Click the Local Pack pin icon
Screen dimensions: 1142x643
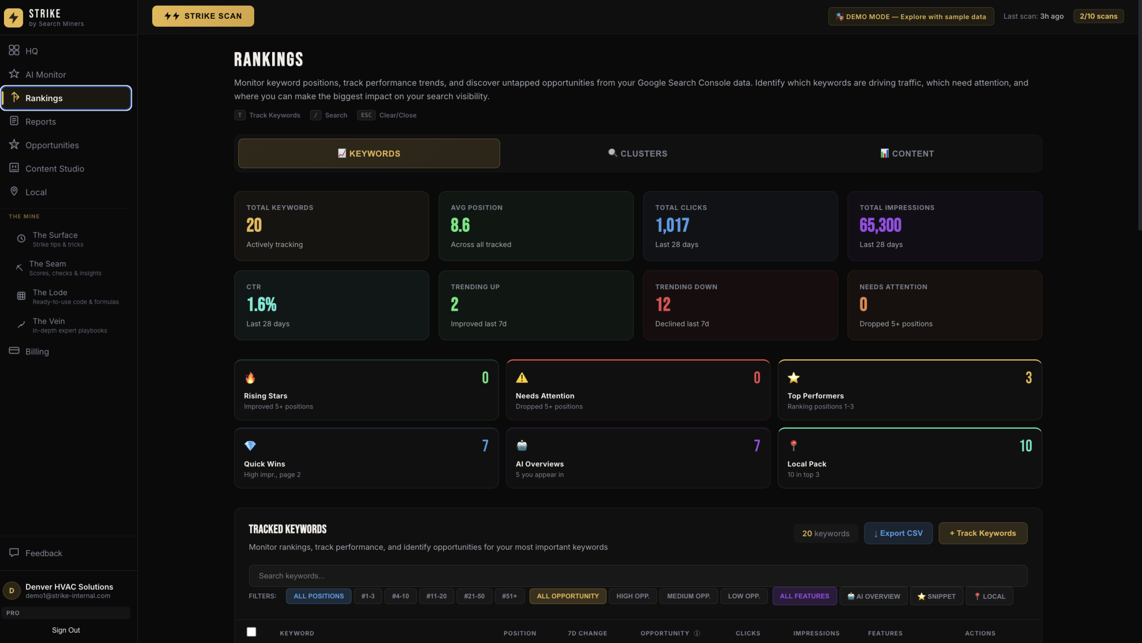(794, 446)
